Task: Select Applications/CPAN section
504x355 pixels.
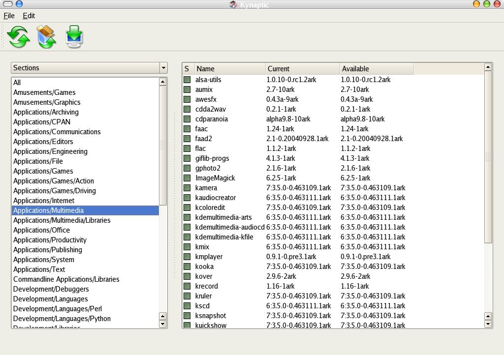Action: coord(85,122)
